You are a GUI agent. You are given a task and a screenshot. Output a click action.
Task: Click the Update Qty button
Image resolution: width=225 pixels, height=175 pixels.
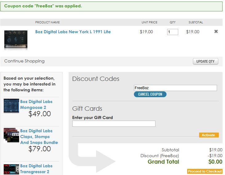205,61
